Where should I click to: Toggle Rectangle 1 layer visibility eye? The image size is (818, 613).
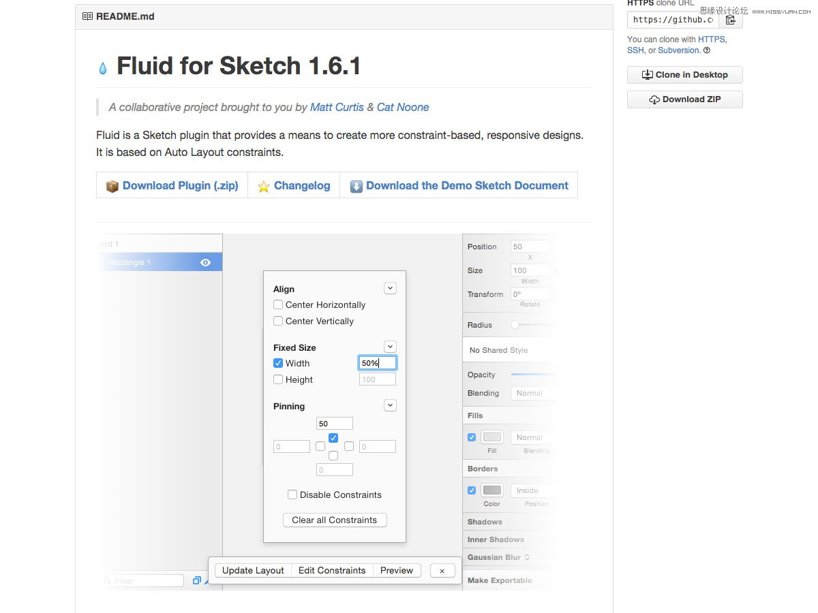205,262
